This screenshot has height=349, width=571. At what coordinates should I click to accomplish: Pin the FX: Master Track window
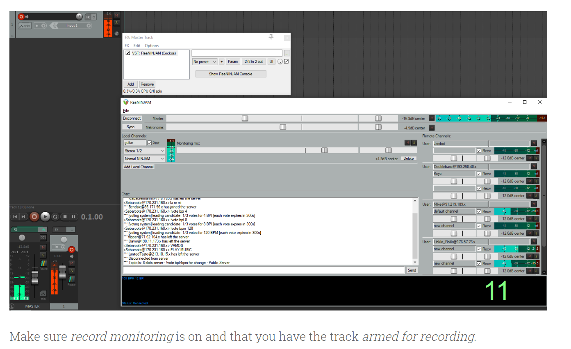pyautogui.click(x=271, y=37)
